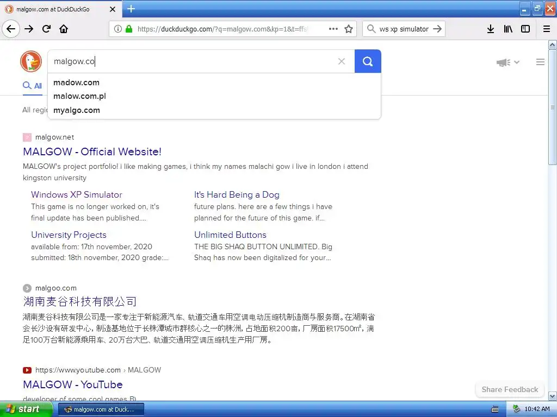Open the 'University Projects' sitelink
Screen dimensions: 557x417
click(69, 235)
